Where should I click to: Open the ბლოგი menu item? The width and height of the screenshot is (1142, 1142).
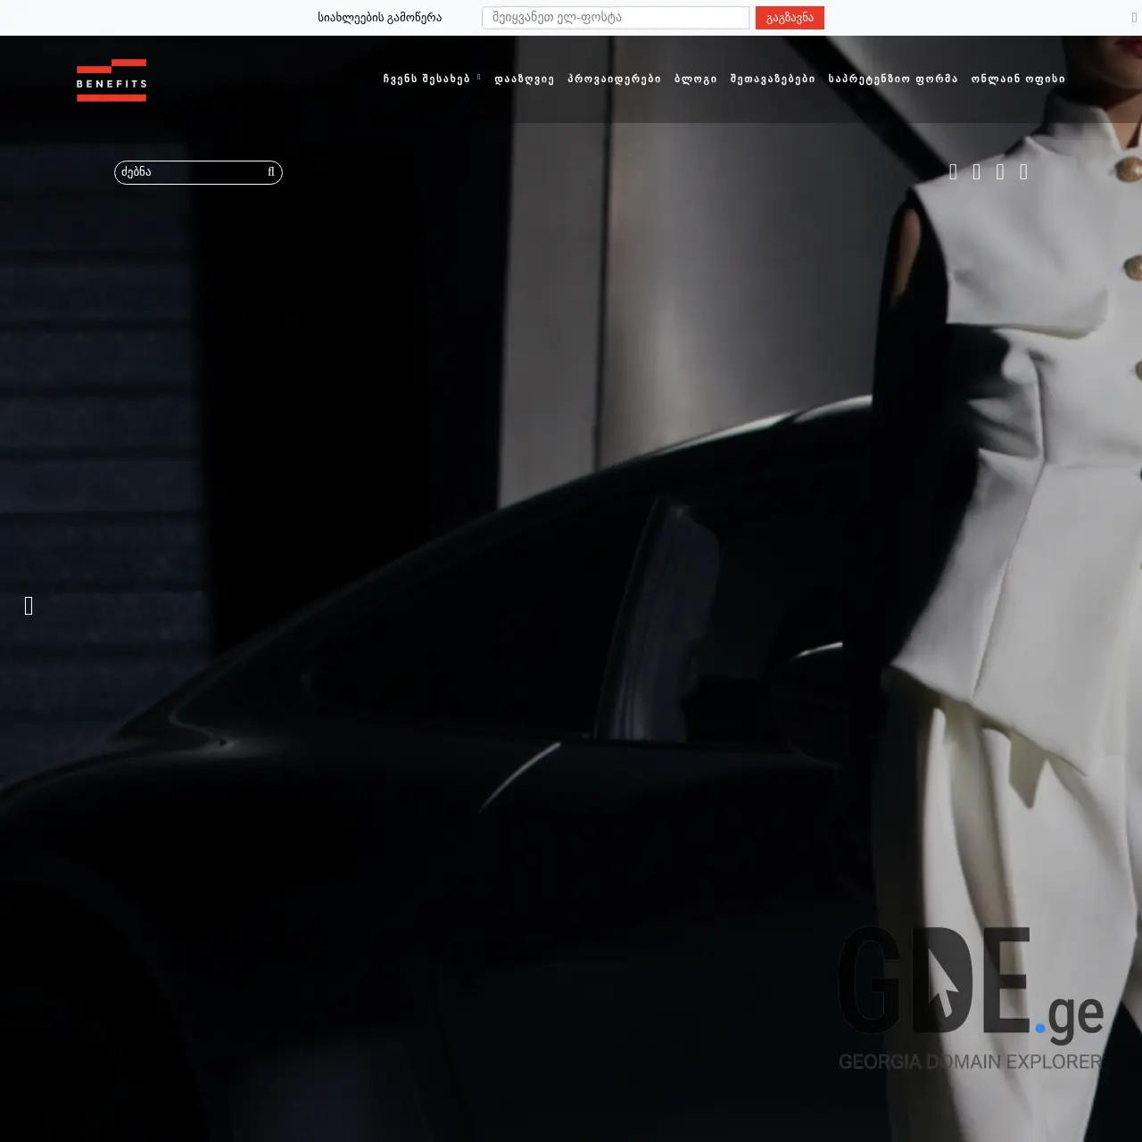tap(698, 79)
